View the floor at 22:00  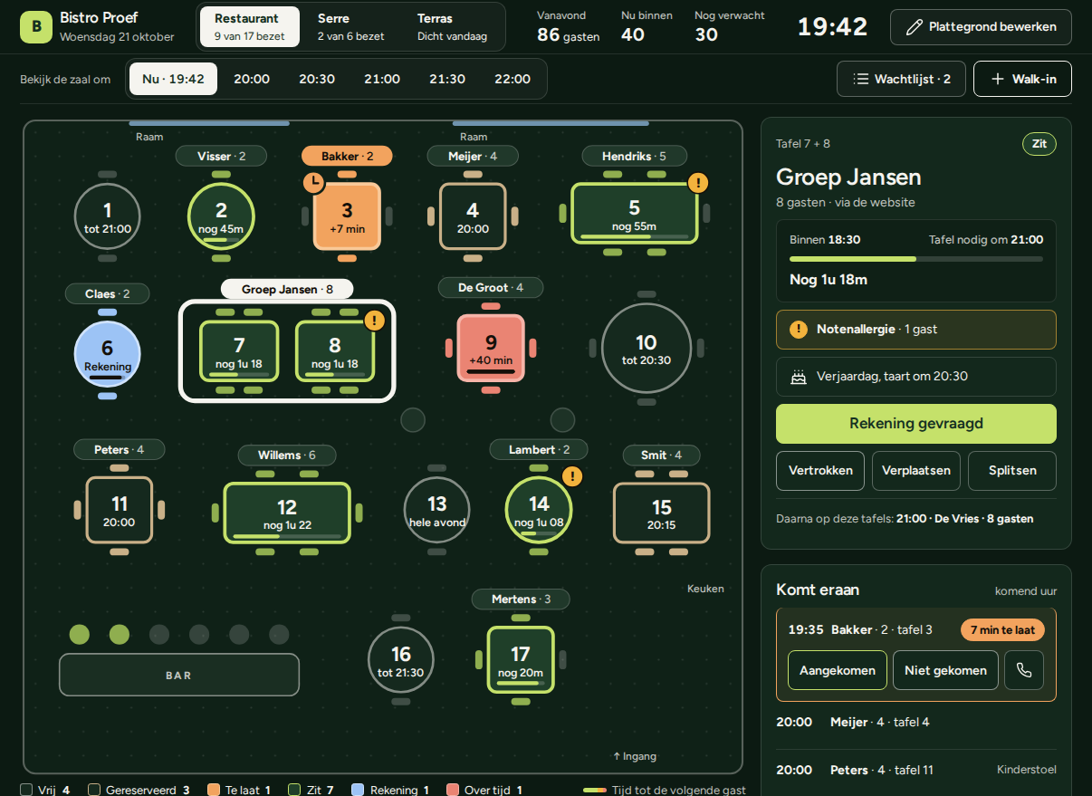click(512, 79)
